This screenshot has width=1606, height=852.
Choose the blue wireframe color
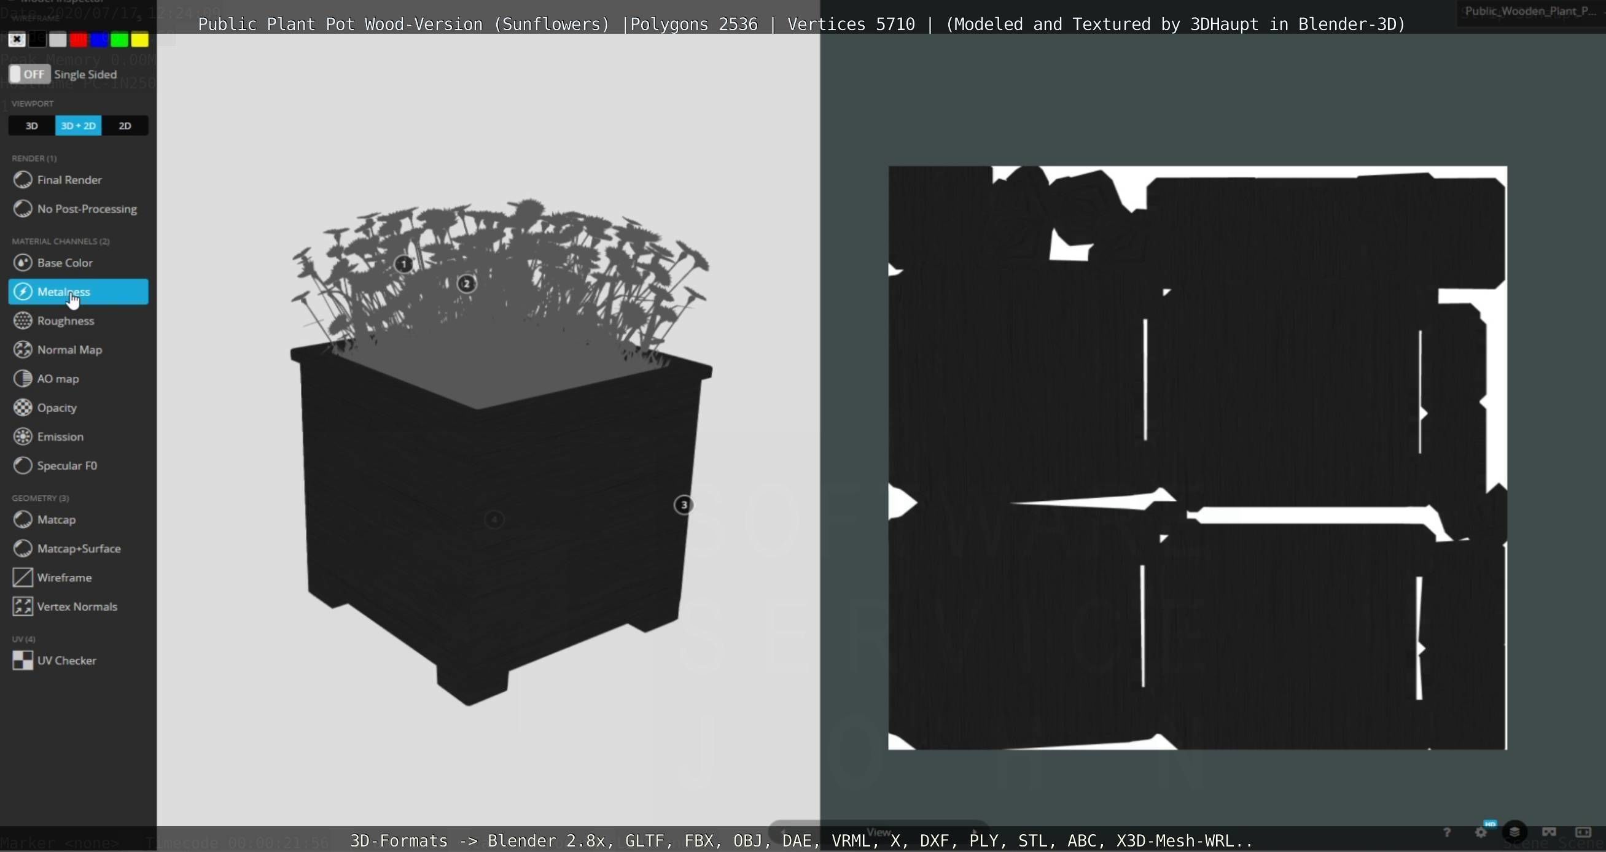(x=99, y=40)
